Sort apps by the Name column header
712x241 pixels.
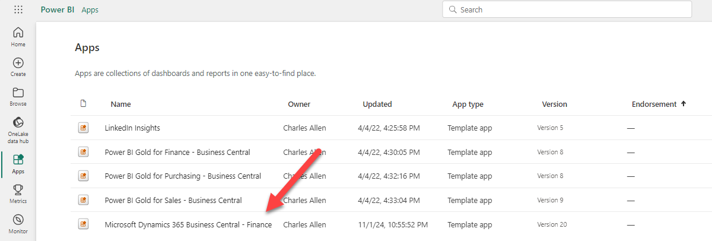click(120, 104)
